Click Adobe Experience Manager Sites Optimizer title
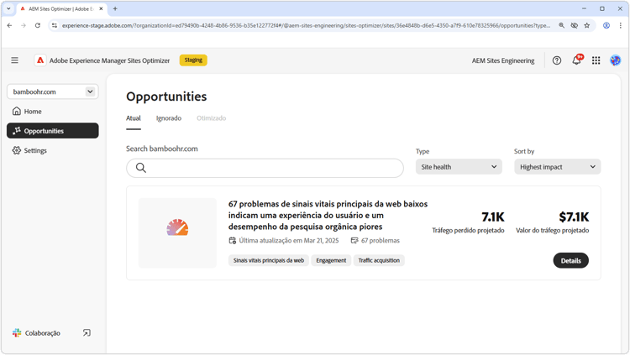 109,60
